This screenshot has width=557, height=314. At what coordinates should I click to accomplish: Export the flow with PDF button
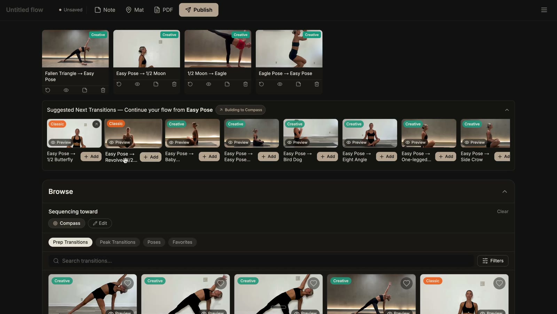[163, 10]
